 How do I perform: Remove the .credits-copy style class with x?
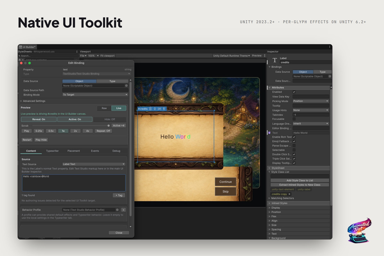[289, 194]
